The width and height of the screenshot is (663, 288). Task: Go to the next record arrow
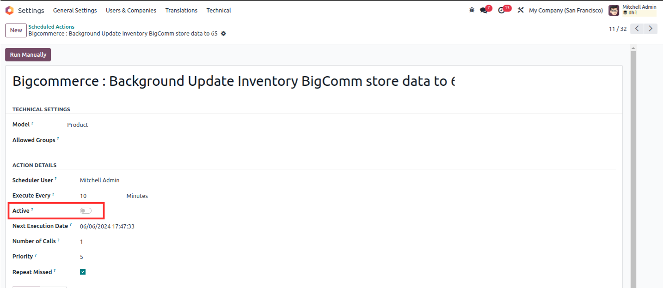coord(651,29)
